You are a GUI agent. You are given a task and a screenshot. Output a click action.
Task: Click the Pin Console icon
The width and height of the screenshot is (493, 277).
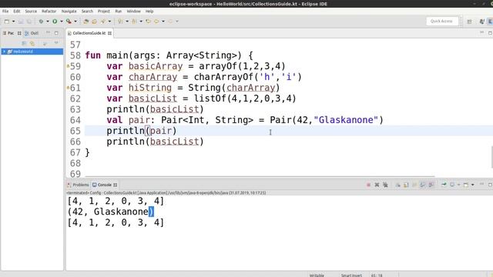(444, 185)
